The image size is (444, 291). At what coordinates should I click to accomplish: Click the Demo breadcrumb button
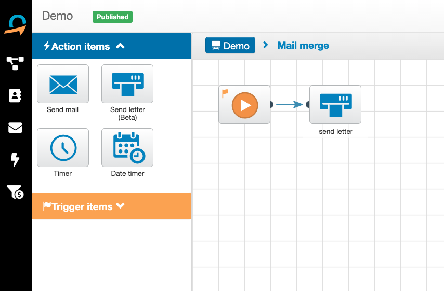point(230,46)
